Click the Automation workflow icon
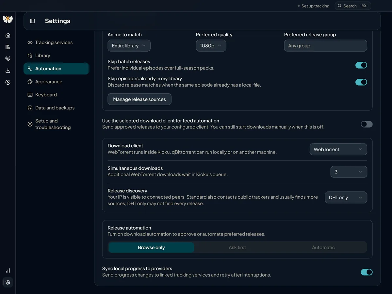The width and height of the screenshot is (392, 294). click(30, 69)
